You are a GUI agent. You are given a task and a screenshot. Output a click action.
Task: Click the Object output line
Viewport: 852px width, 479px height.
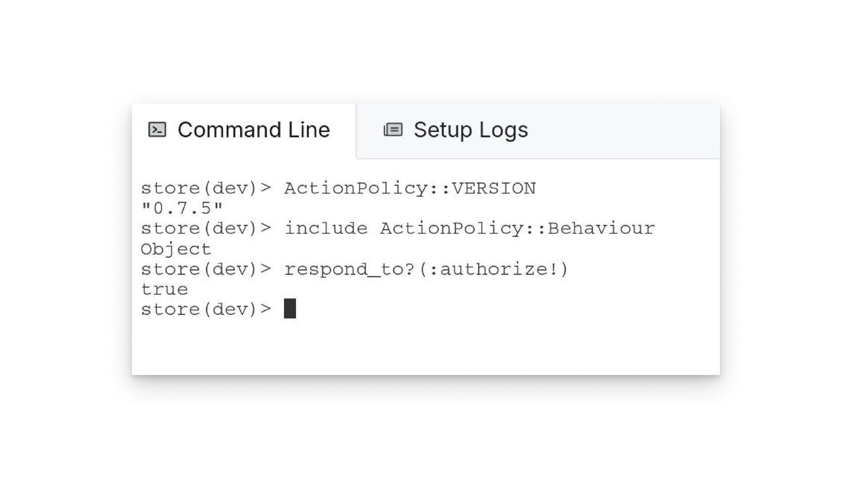click(176, 249)
